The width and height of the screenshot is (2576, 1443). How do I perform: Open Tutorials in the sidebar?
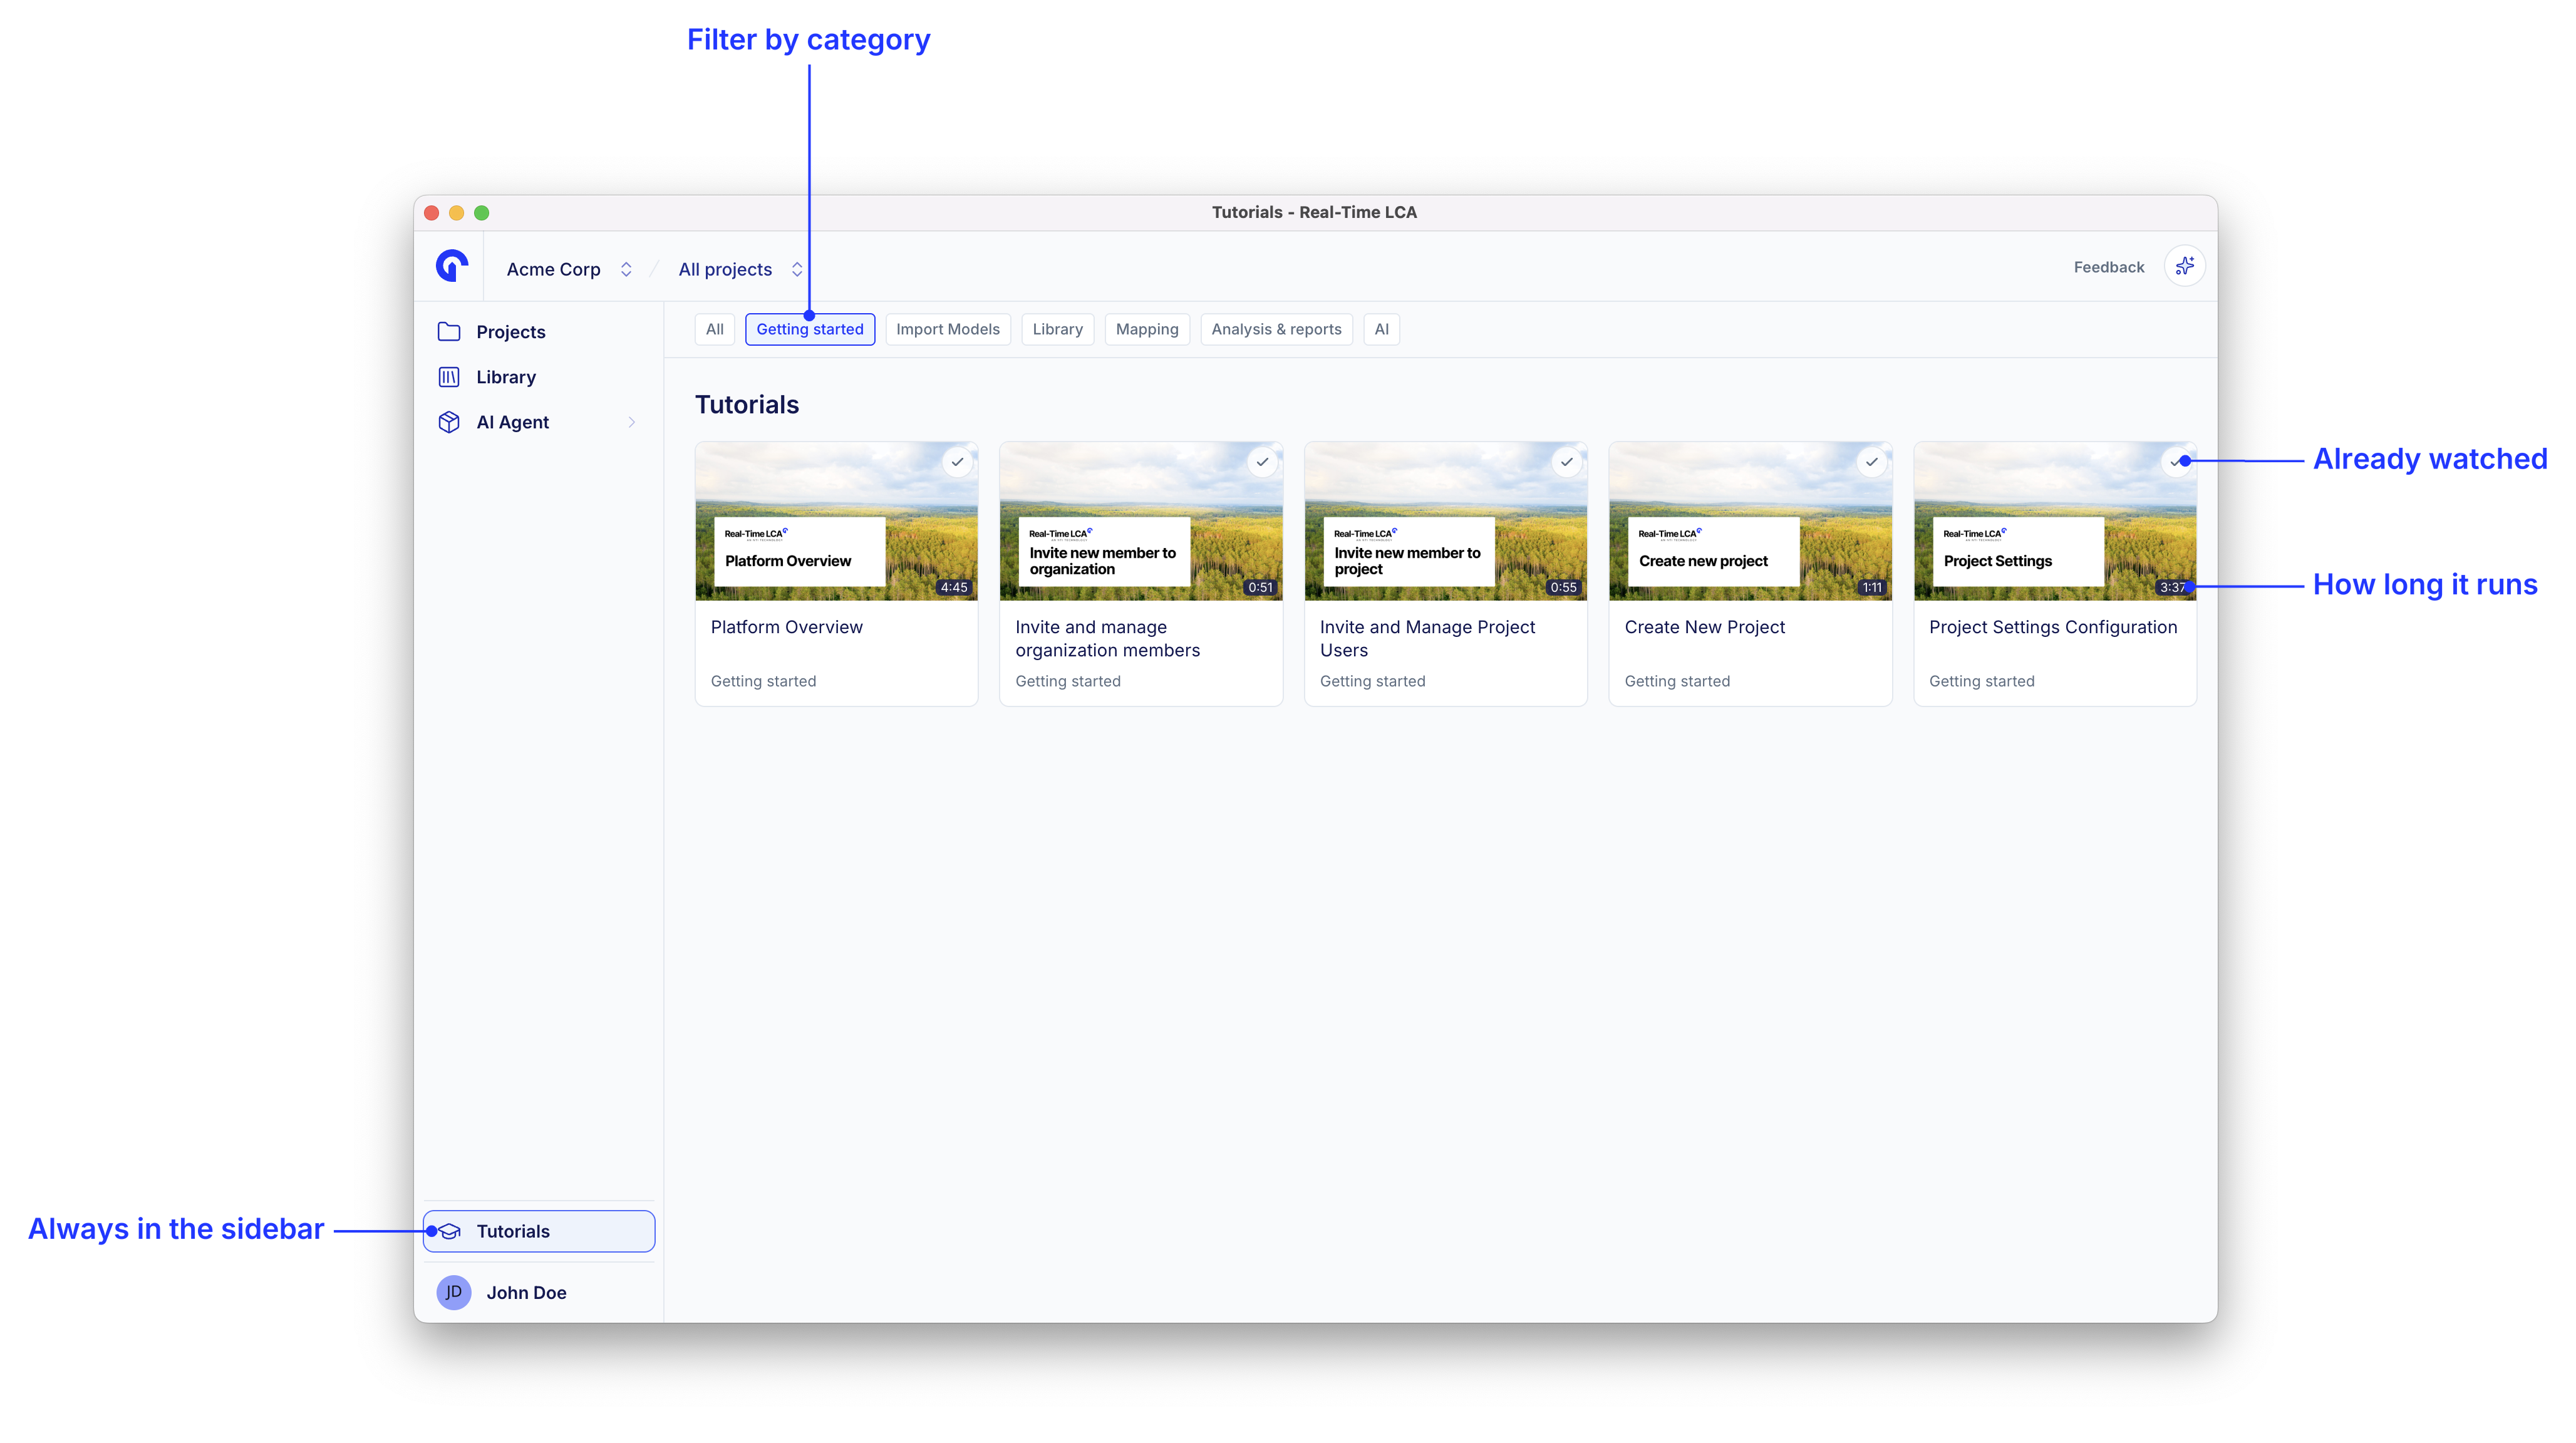click(539, 1231)
